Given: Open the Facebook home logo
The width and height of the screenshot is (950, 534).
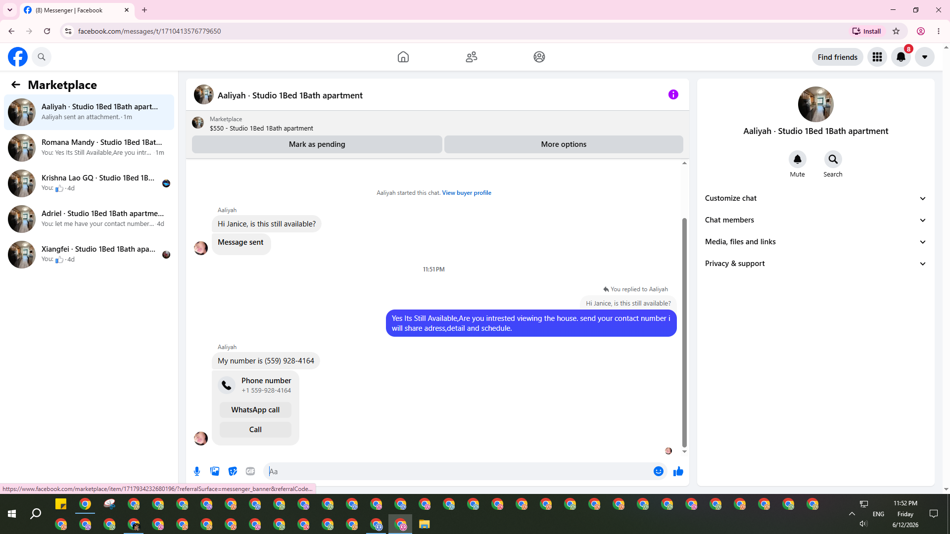Looking at the screenshot, I should coord(18,57).
